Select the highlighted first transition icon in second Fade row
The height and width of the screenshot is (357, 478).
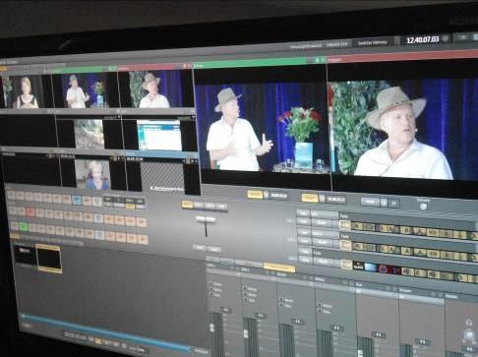(x=345, y=245)
